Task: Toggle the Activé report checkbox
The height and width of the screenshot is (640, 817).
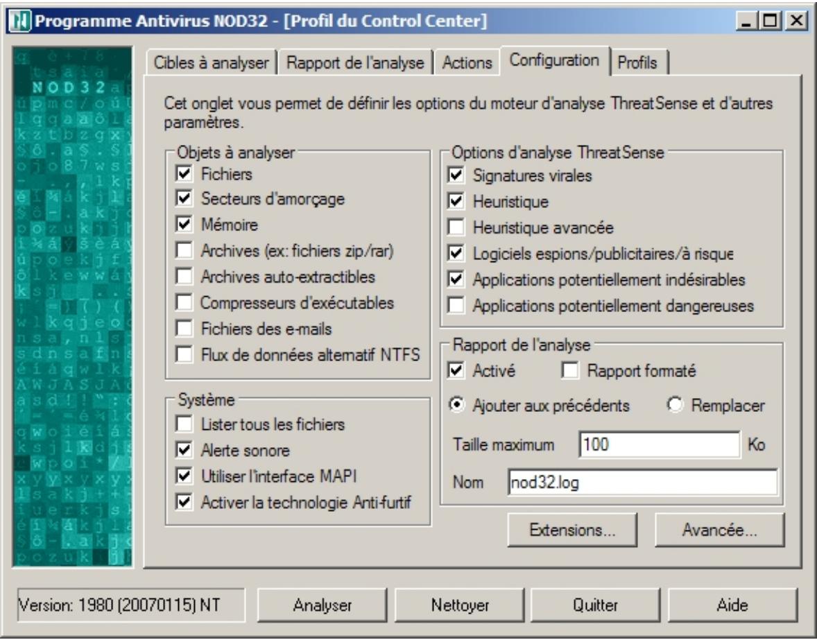Action: (x=456, y=370)
